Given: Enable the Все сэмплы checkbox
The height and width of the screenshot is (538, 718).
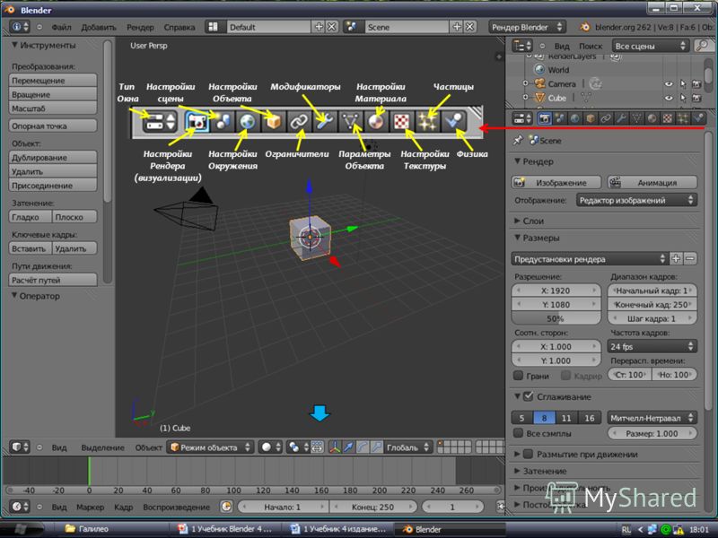Looking at the screenshot, I should tap(519, 433).
